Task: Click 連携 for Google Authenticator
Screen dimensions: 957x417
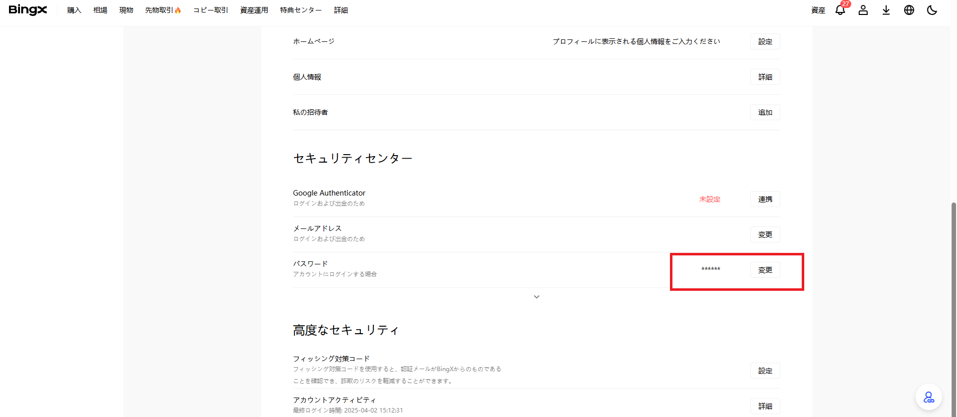Action: pos(765,199)
